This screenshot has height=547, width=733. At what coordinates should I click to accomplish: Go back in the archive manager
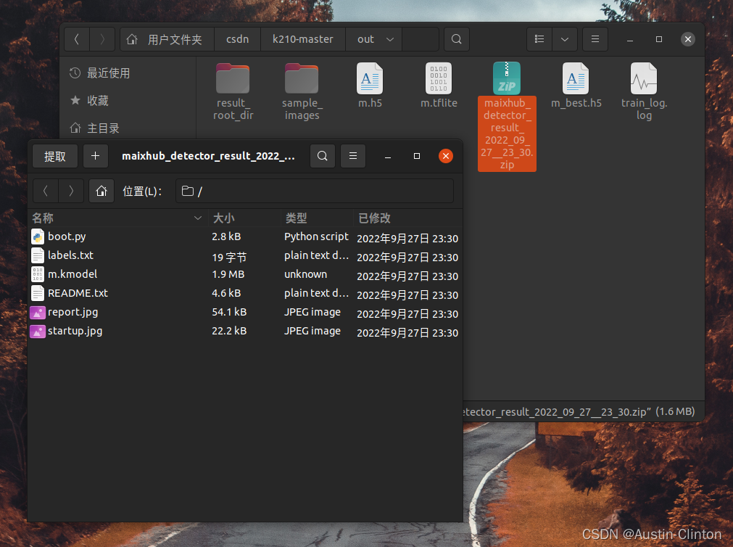pos(46,191)
